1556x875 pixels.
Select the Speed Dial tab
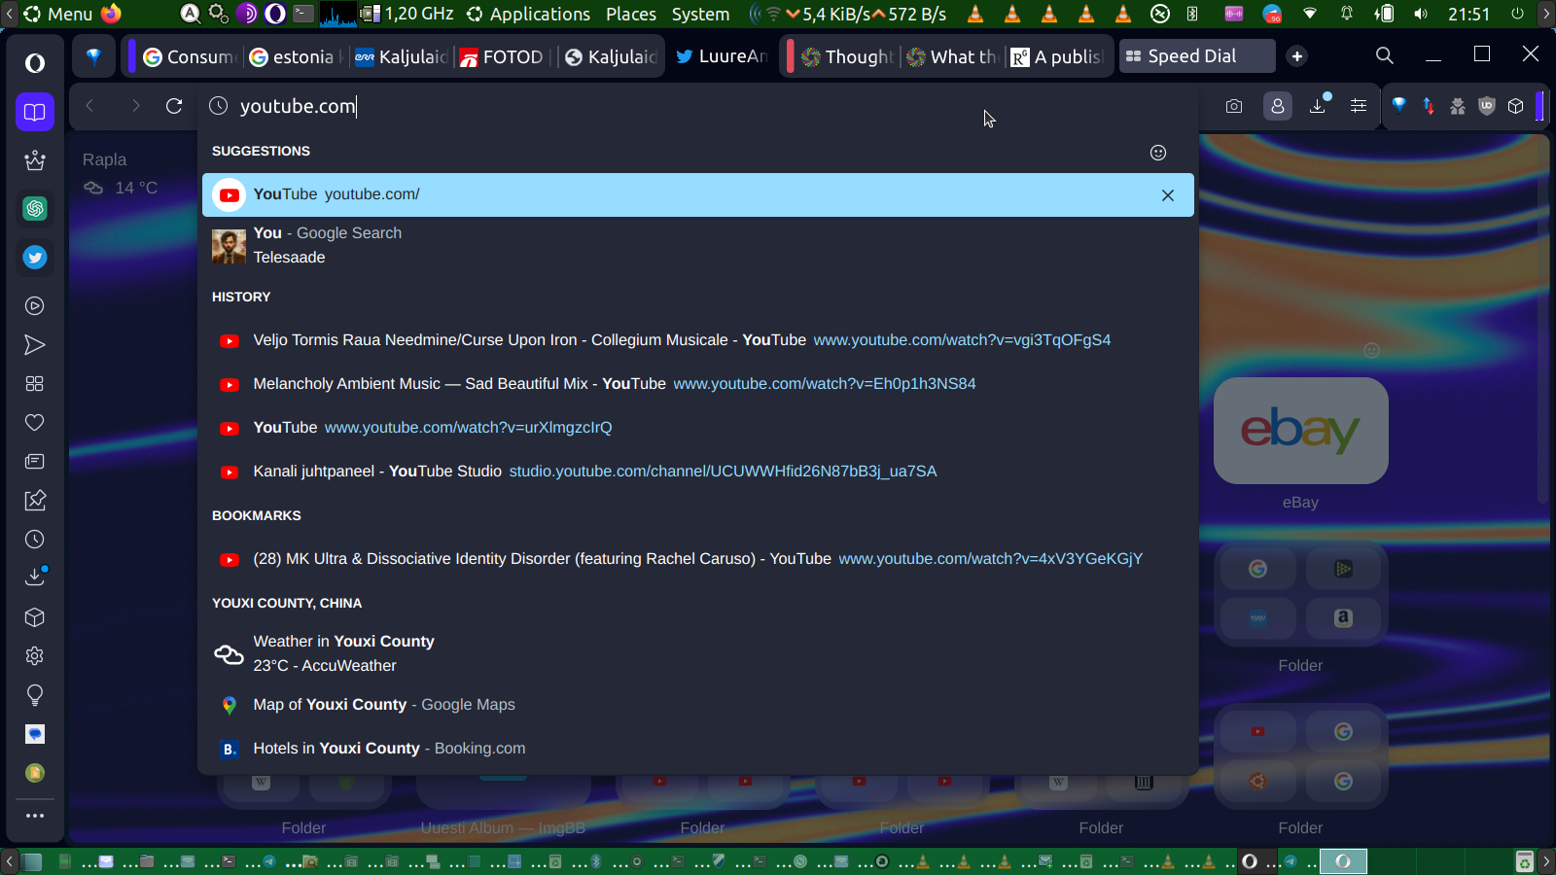click(x=1196, y=56)
